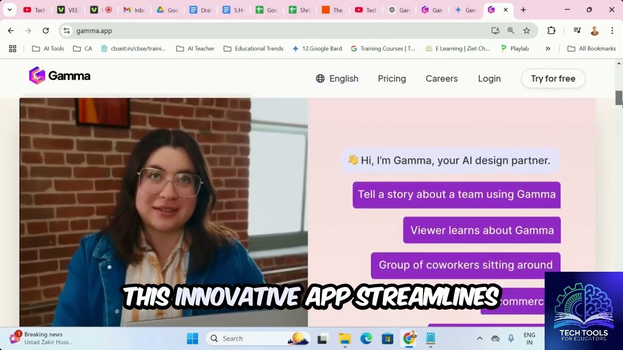Open the Playlab bookmark
Screen dimensions: 623x350
(x=514, y=49)
